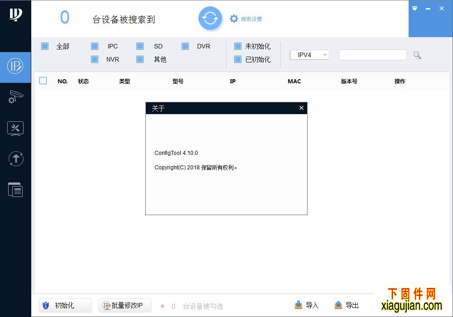Click the 关于 dialog title

tap(158, 108)
